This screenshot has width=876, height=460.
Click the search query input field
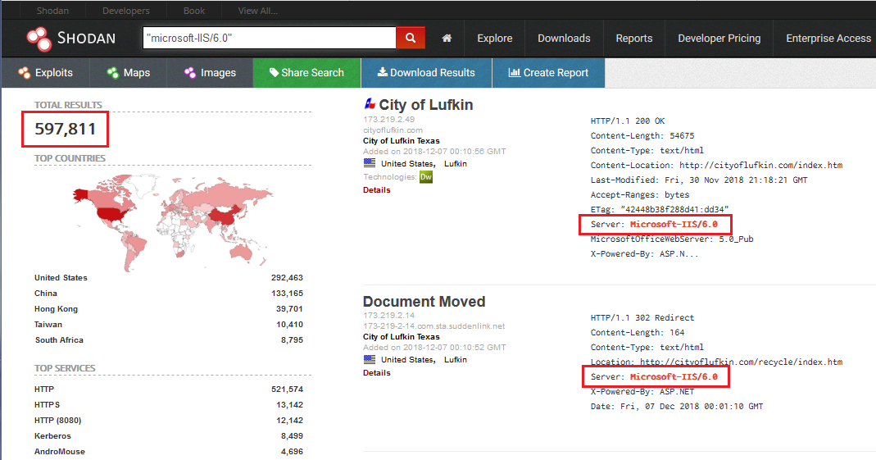(x=270, y=38)
